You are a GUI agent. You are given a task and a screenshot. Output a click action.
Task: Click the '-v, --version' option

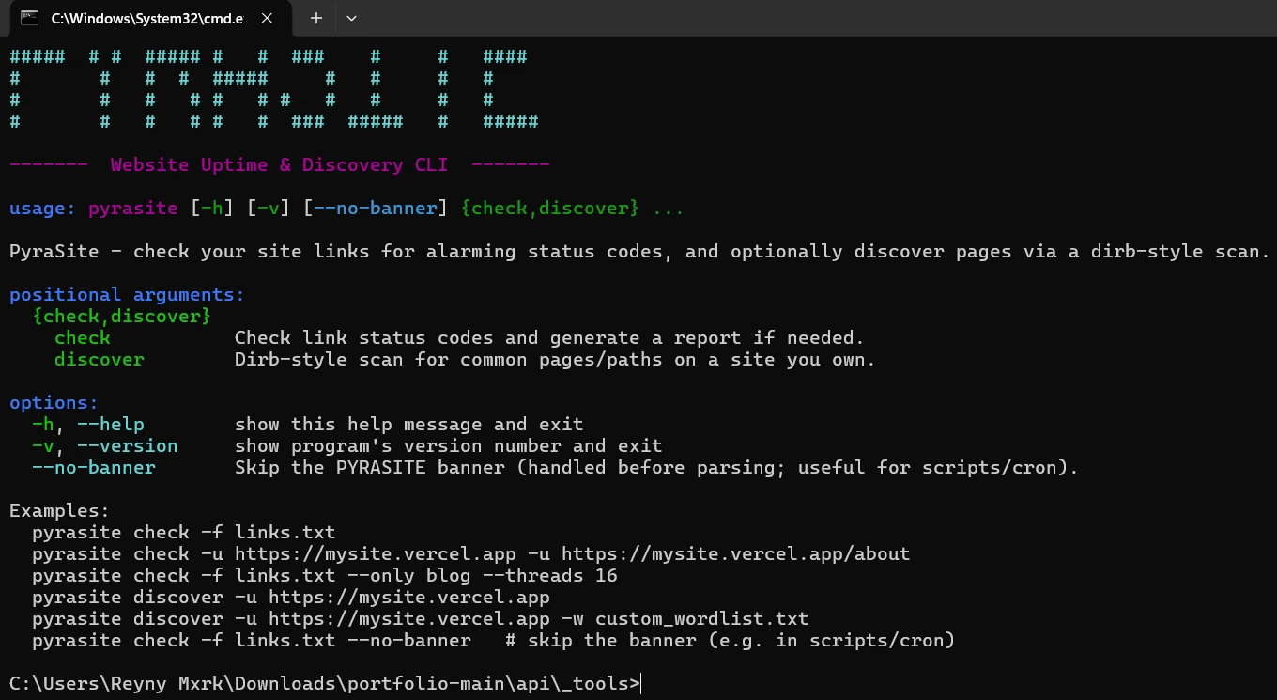click(x=105, y=445)
